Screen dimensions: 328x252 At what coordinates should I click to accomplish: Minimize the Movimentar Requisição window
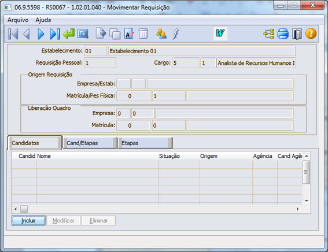(281, 5)
